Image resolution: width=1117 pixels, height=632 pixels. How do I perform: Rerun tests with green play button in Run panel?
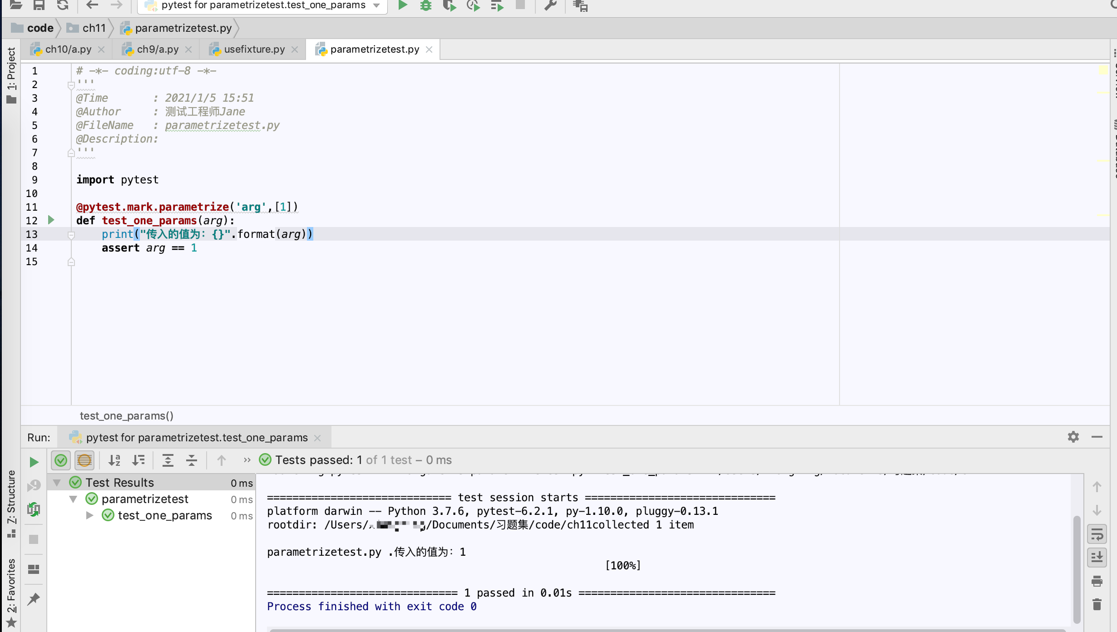pos(34,462)
